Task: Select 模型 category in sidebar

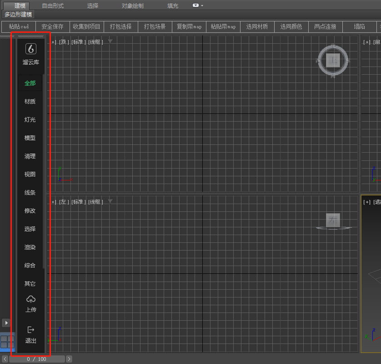Action: click(x=30, y=138)
